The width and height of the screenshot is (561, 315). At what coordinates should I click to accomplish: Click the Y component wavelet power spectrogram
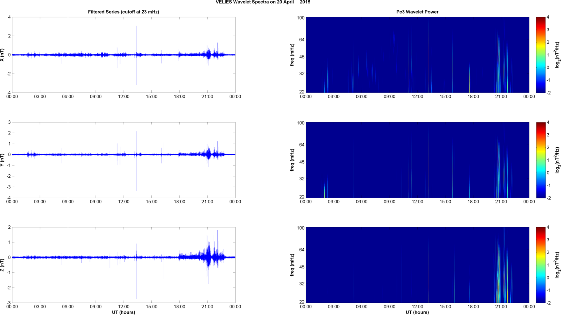tap(417, 160)
